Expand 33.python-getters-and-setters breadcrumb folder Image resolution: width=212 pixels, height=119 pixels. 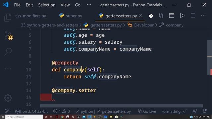(x=49, y=25)
